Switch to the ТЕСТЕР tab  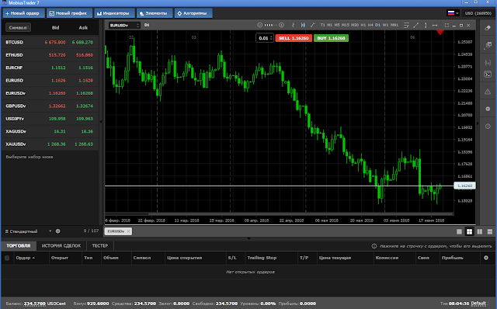pos(100,245)
